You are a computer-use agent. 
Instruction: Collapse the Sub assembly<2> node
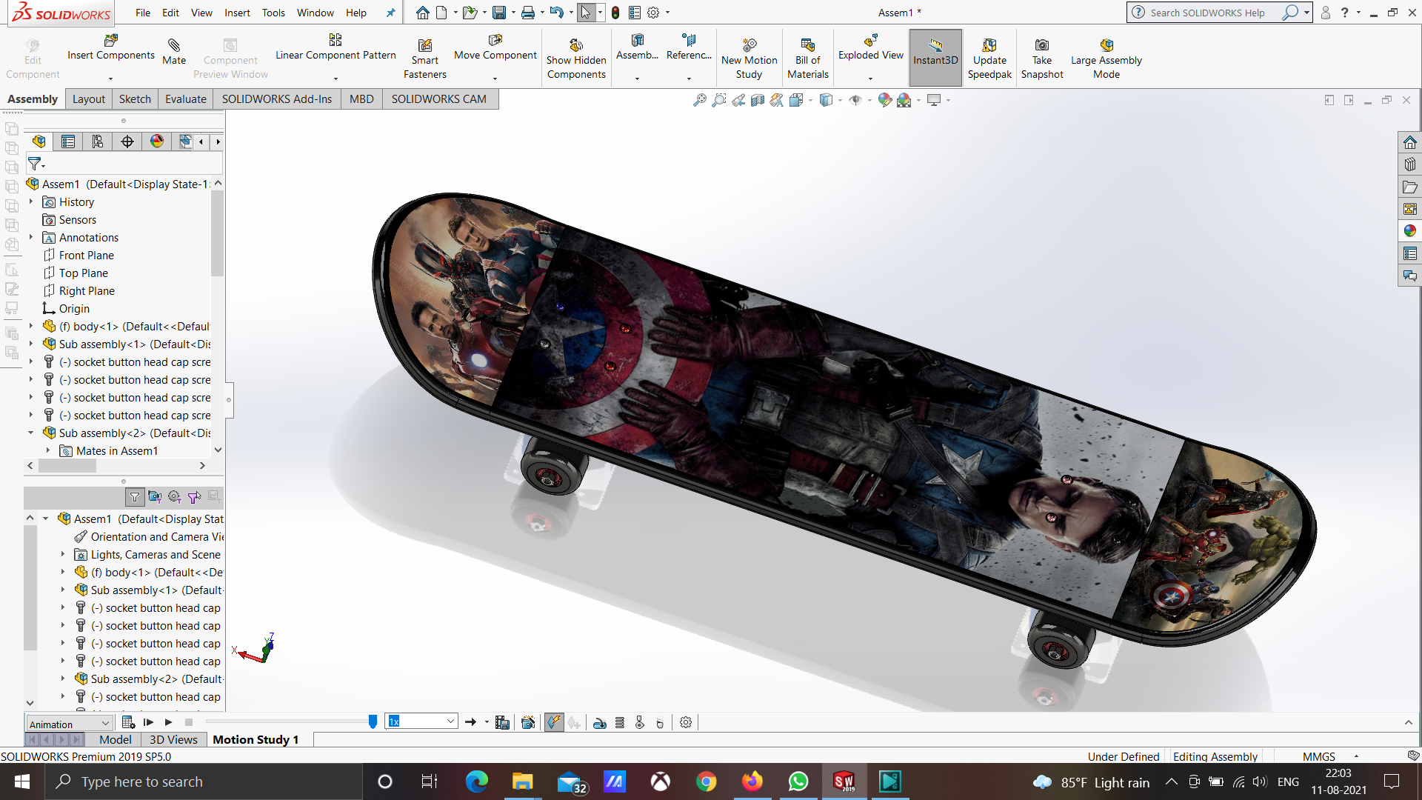[31, 433]
